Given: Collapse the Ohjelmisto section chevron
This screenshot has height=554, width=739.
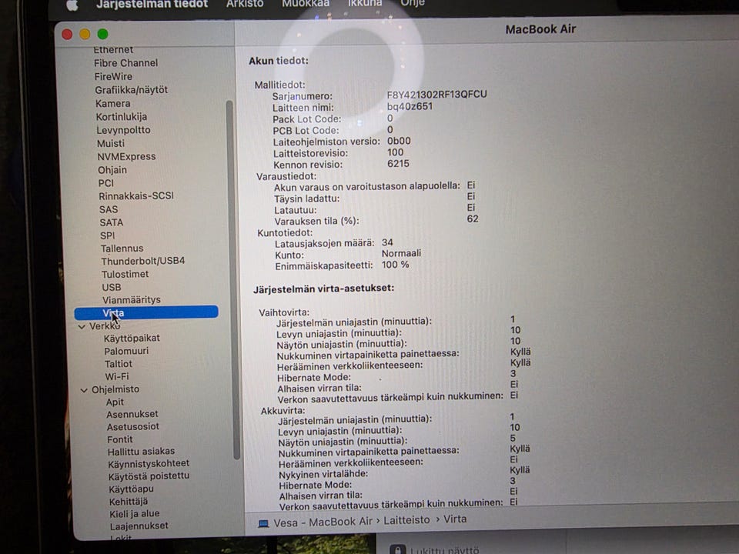Looking at the screenshot, I should coord(84,390).
